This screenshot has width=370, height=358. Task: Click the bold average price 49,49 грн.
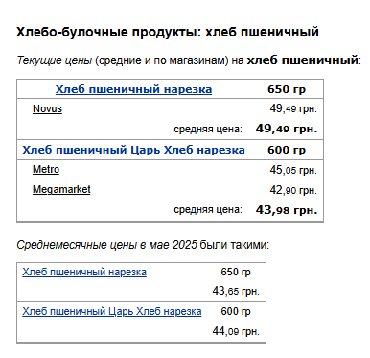(x=287, y=129)
